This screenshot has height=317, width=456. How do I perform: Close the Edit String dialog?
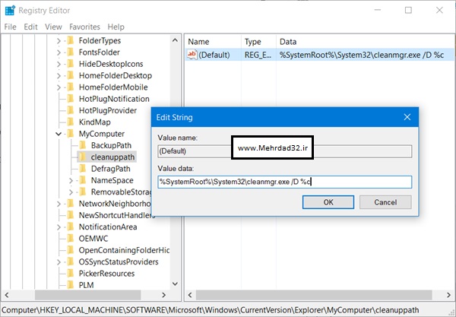click(407, 117)
